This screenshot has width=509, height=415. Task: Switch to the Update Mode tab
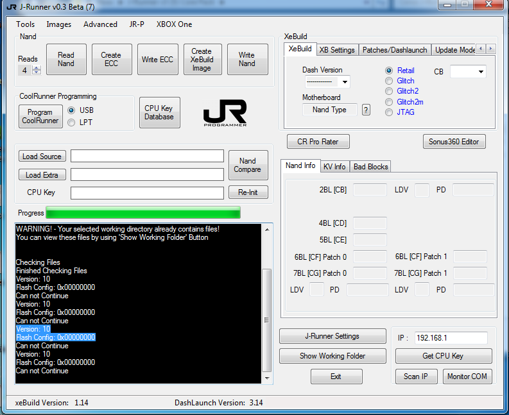click(454, 50)
